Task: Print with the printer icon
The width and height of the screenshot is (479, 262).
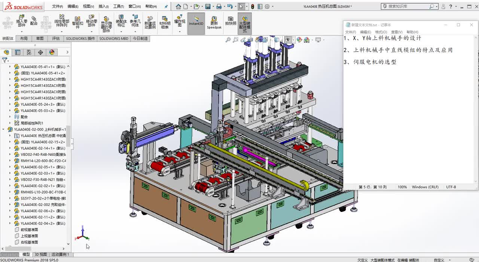Action: coord(219,6)
